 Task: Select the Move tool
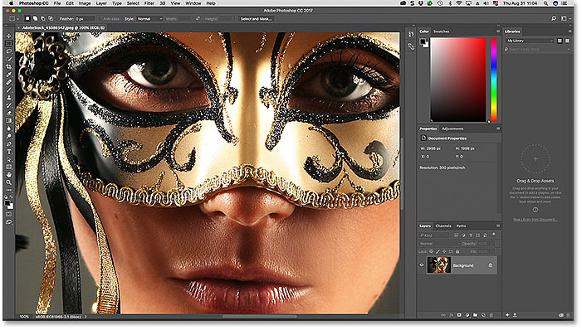click(x=9, y=36)
